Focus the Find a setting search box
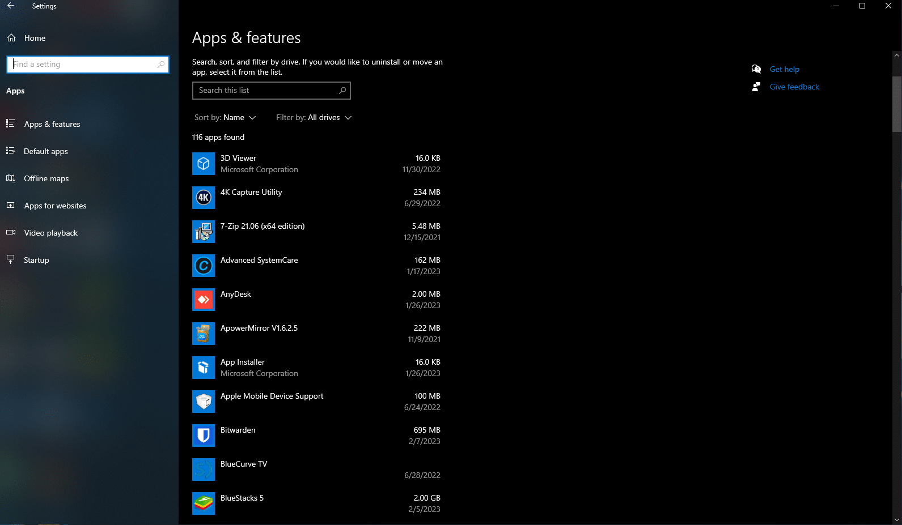 [x=88, y=64]
